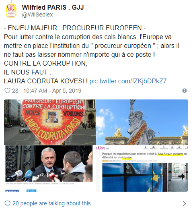
Task: Open the tweet timestamp Apr 5, 2019
Action: (52, 91)
